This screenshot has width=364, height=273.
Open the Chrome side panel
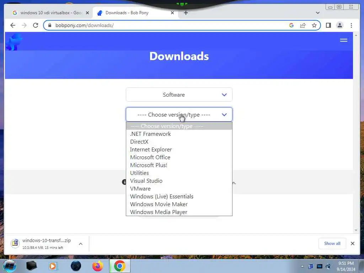pyautogui.click(x=328, y=25)
